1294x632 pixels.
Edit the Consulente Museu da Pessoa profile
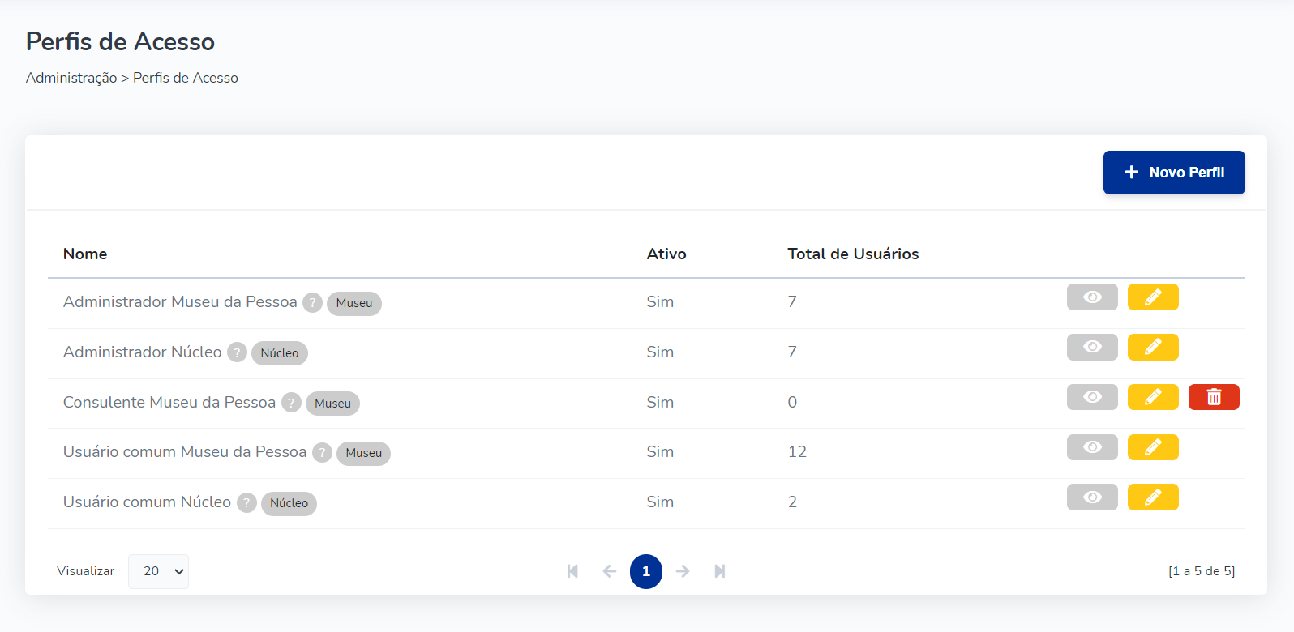(x=1152, y=397)
